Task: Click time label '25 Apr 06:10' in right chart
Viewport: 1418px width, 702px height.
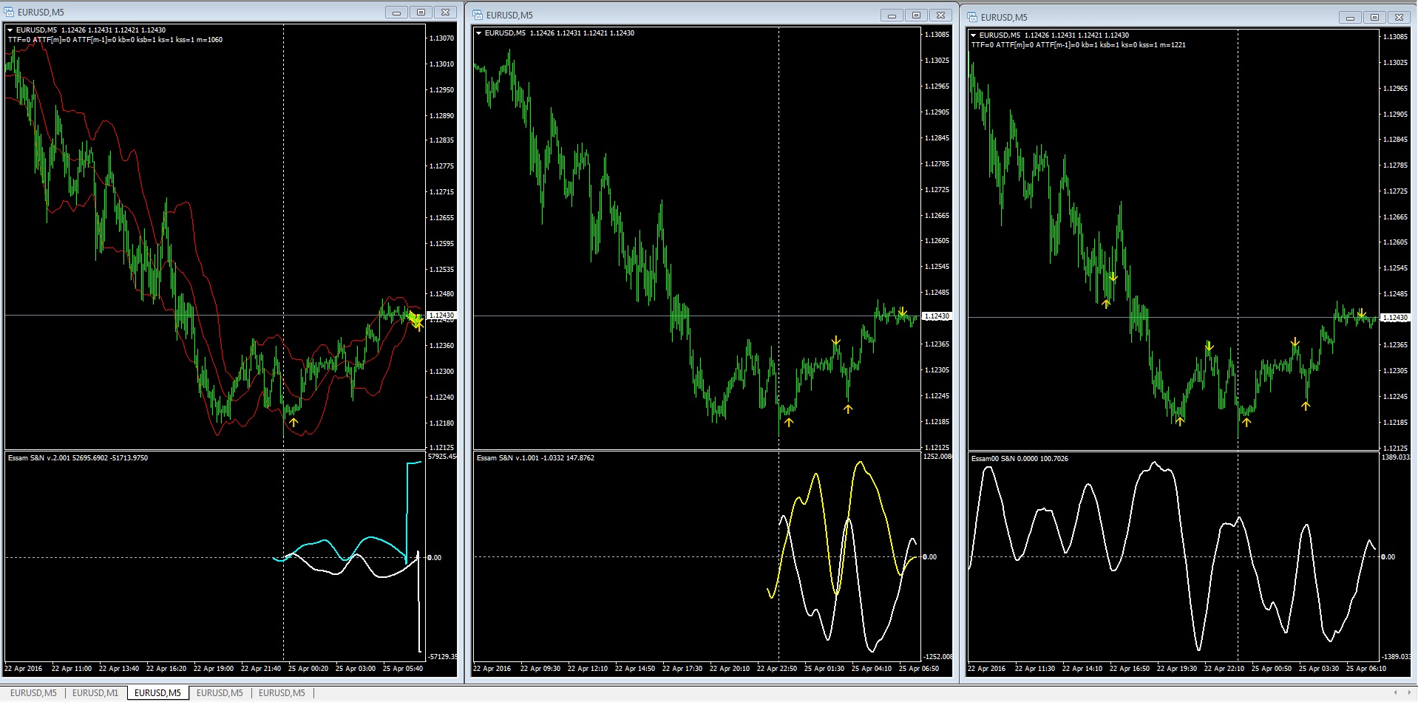Action: (x=1366, y=669)
